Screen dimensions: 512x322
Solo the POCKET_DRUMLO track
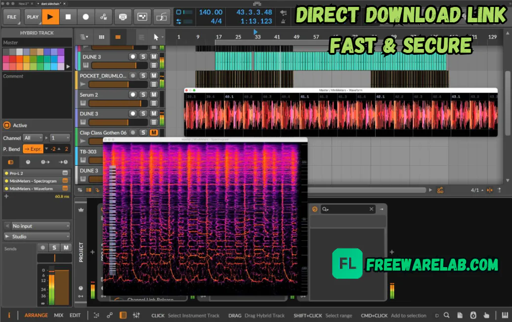[x=143, y=76]
